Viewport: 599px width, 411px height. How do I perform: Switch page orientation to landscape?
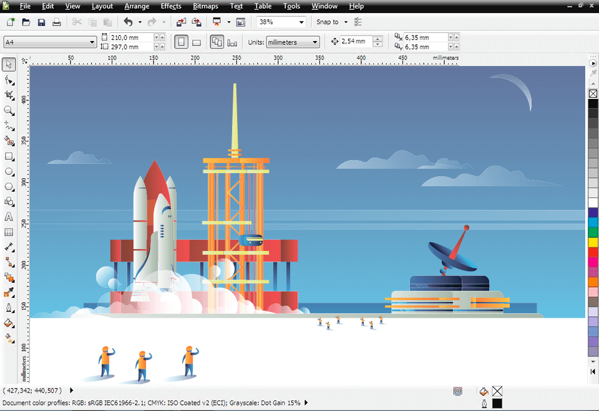tap(196, 42)
